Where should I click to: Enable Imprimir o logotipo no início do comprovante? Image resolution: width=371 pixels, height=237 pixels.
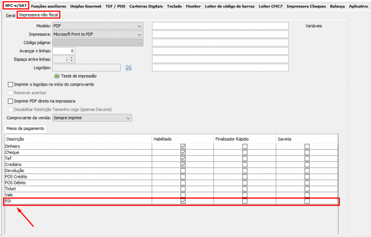tap(11, 84)
